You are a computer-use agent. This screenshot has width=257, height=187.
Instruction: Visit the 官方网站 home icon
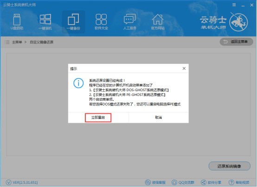pos(158,22)
